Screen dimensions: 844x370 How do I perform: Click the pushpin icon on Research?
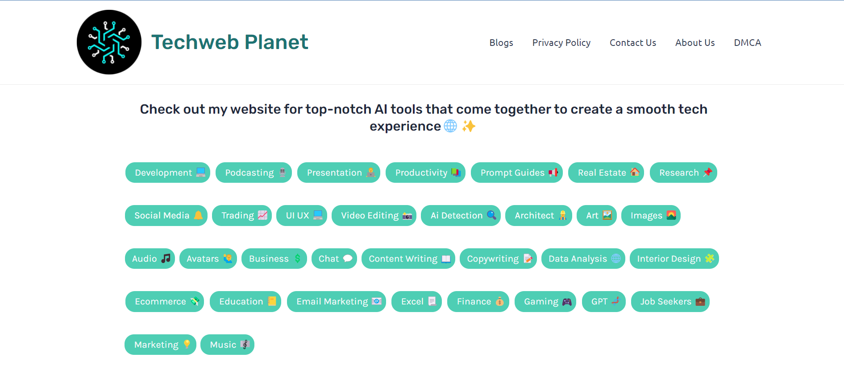click(707, 173)
